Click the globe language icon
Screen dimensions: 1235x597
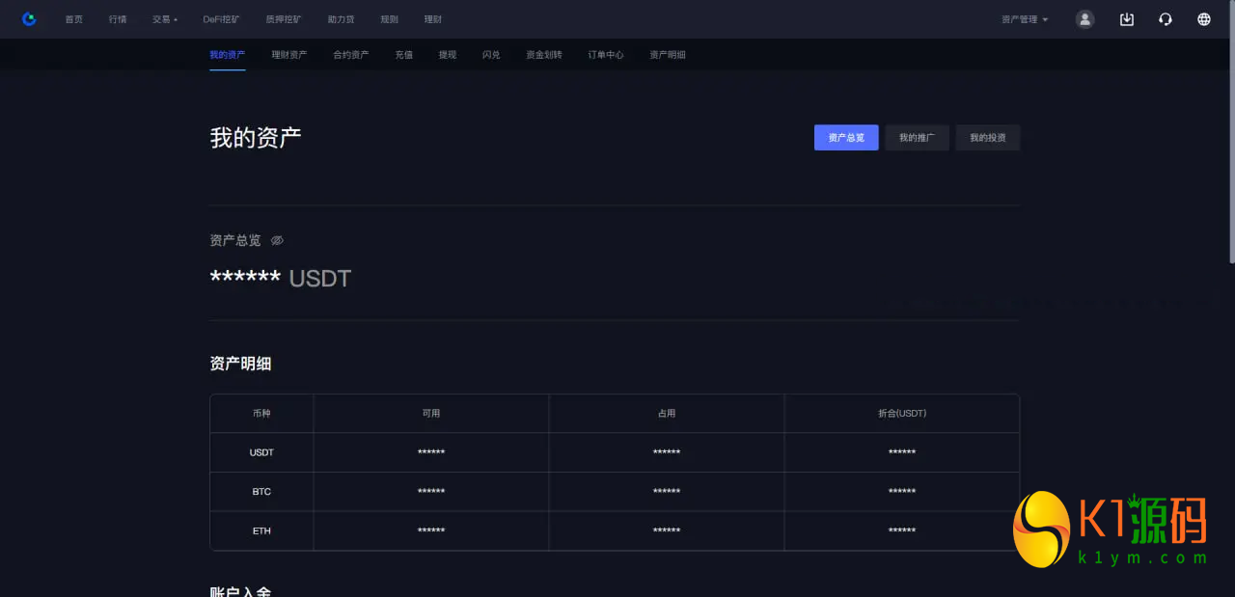point(1204,19)
